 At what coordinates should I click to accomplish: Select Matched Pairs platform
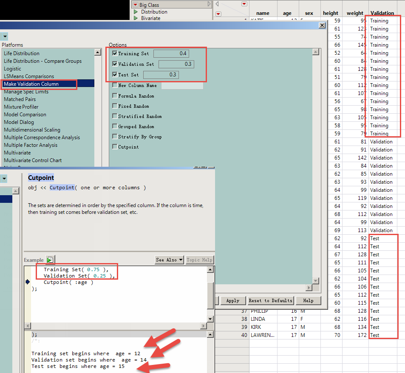[x=20, y=99]
